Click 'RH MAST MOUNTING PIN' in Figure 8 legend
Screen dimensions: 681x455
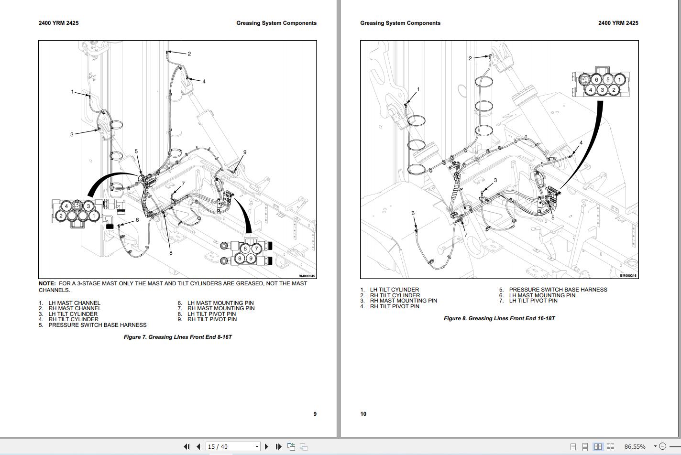point(404,301)
